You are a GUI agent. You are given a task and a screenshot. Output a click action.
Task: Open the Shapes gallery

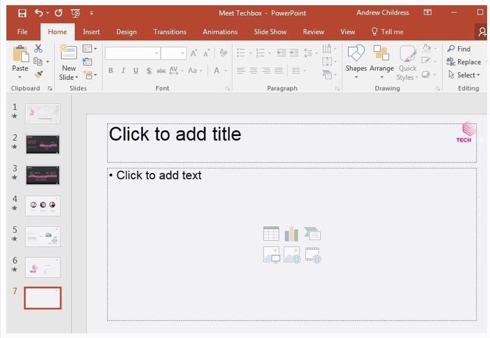pyautogui.click(x=356, y=61)
